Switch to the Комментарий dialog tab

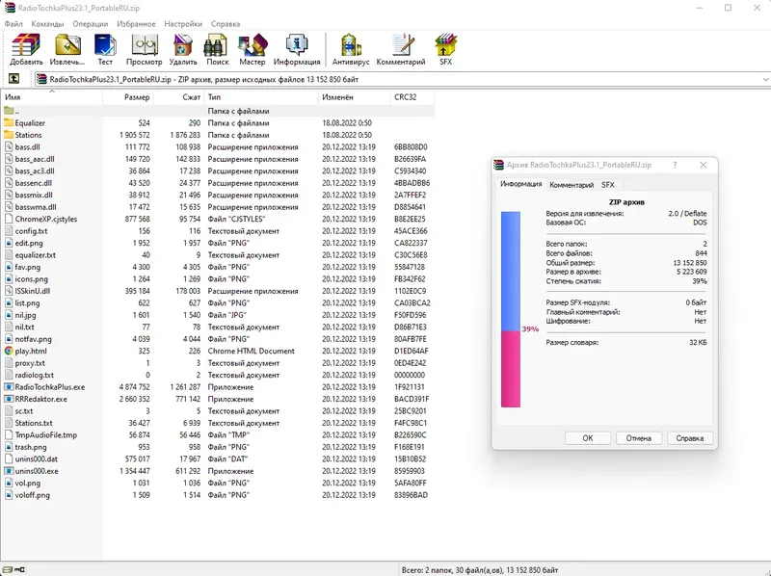click(572, 185)
